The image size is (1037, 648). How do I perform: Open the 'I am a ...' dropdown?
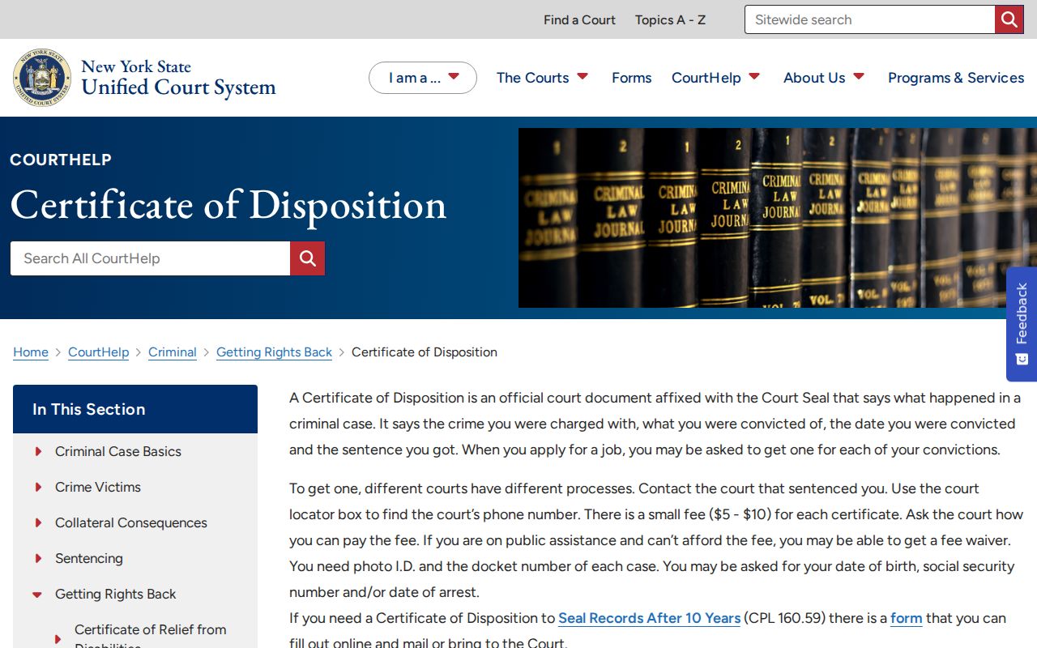tap(423, 78)
